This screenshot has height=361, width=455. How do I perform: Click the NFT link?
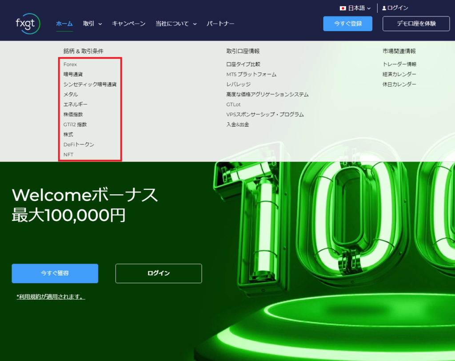point(69,154)
